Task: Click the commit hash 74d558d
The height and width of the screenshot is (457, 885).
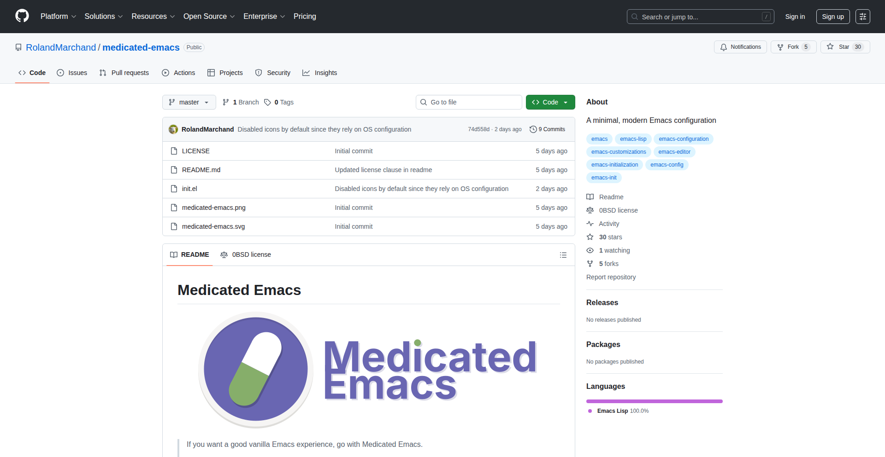Action: click(x=479, y=129)
